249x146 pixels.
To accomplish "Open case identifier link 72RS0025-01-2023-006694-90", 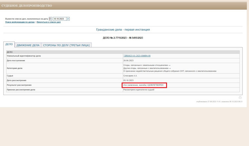I will (137, 56).
